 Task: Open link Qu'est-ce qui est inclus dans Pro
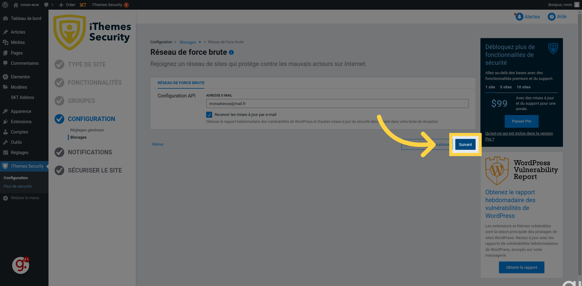point(519,136)
